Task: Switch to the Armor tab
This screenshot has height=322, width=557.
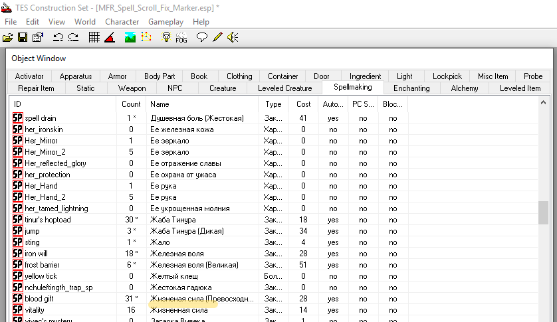Action: click(117, 76)
